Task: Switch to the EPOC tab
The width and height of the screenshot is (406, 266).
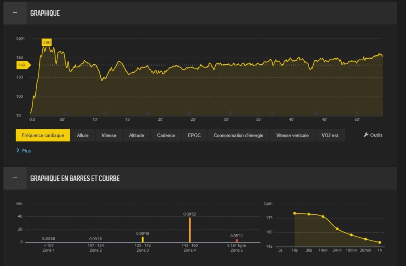Action: coord(194,135)
